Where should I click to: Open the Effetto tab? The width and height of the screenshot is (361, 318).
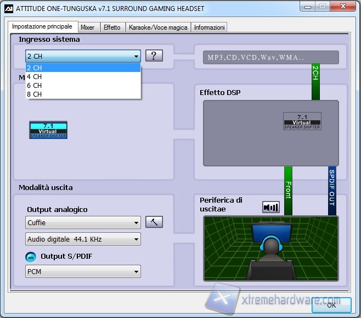click(112, 27)
